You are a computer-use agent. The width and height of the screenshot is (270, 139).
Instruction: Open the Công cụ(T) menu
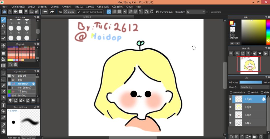103,7
